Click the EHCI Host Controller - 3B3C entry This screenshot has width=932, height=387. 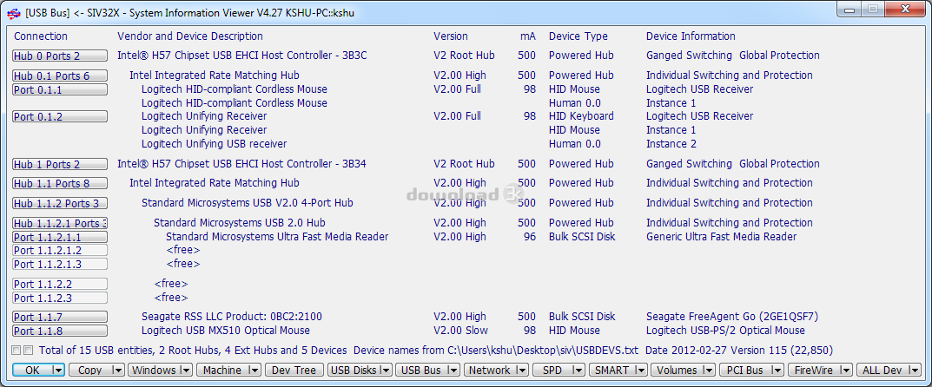[242, 56]
